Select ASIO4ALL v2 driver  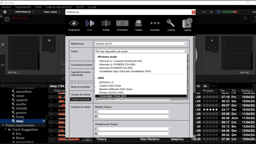[106, 82]
